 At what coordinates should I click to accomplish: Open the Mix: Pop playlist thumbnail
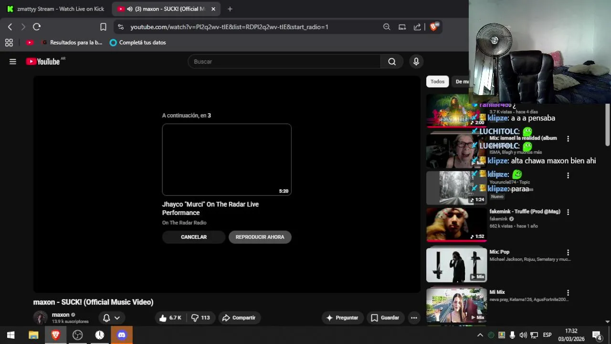pyautogui.click(x=456, y=265)
